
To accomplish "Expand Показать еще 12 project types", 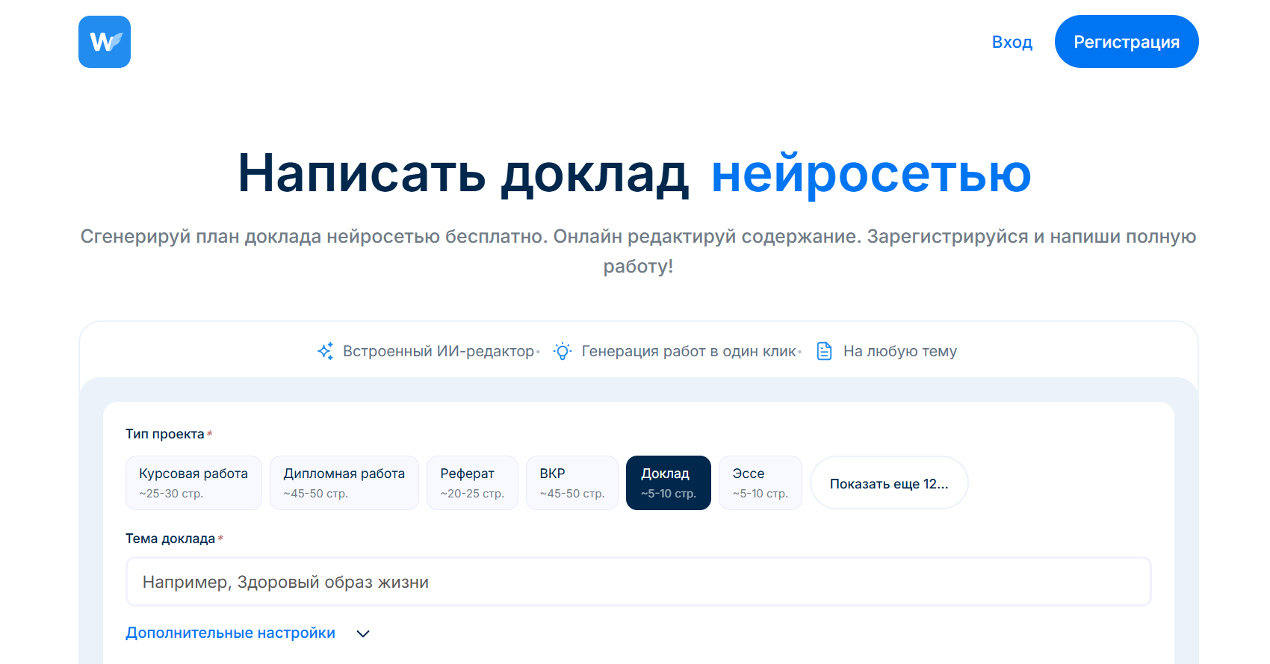I will 888,483.
